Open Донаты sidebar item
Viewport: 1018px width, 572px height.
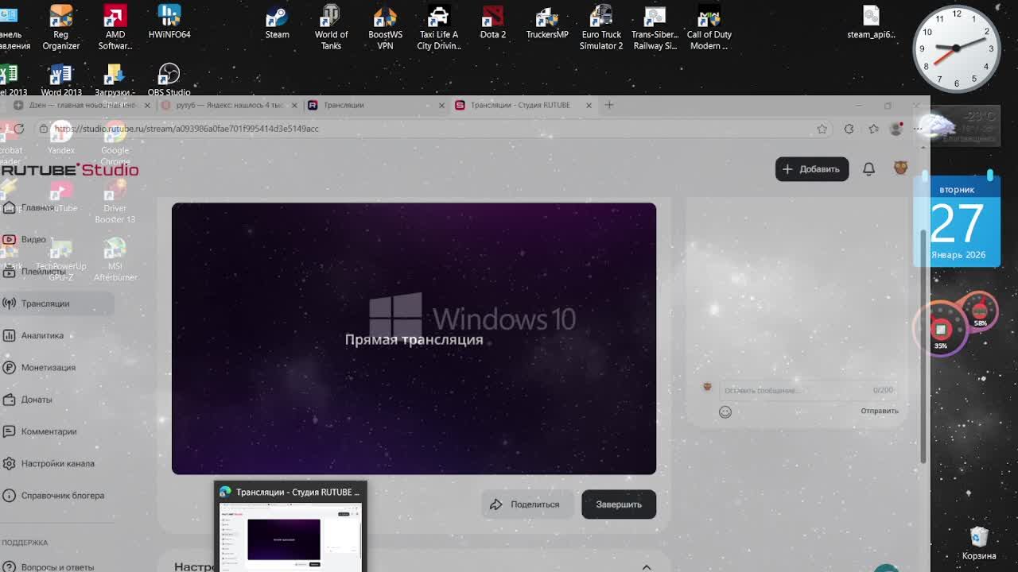click(x=37, y=400)
